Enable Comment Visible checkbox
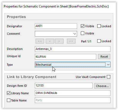This screenshot has height=110, width=118. pyautogui.click(x=82, y=33)
